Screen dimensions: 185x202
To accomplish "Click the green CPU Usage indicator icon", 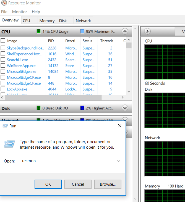I will pos(39,32).
